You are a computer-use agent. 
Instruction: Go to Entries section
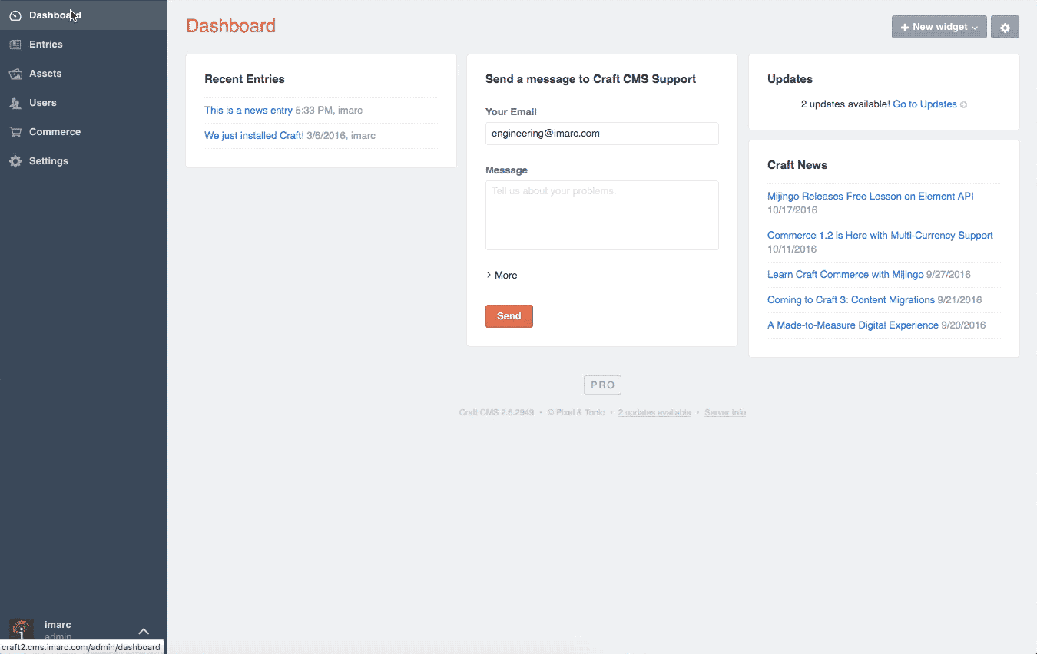tap(84, 45)
